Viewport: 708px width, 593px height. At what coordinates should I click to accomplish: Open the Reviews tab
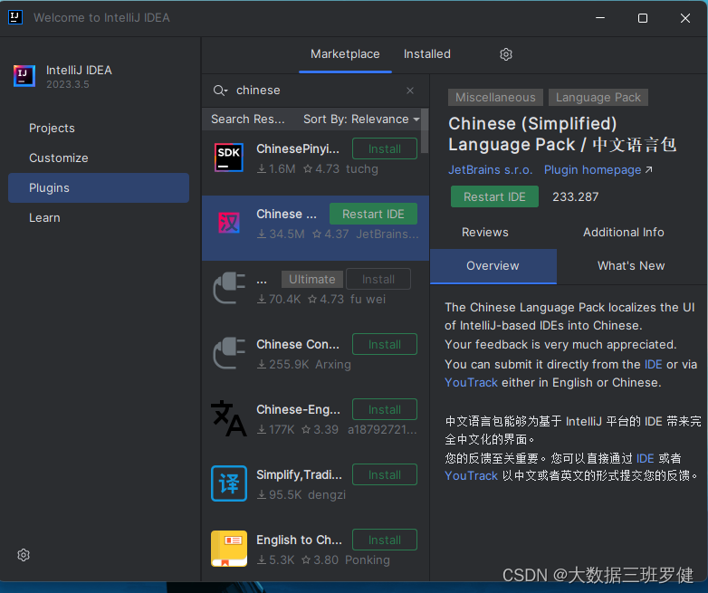[485, 232]
